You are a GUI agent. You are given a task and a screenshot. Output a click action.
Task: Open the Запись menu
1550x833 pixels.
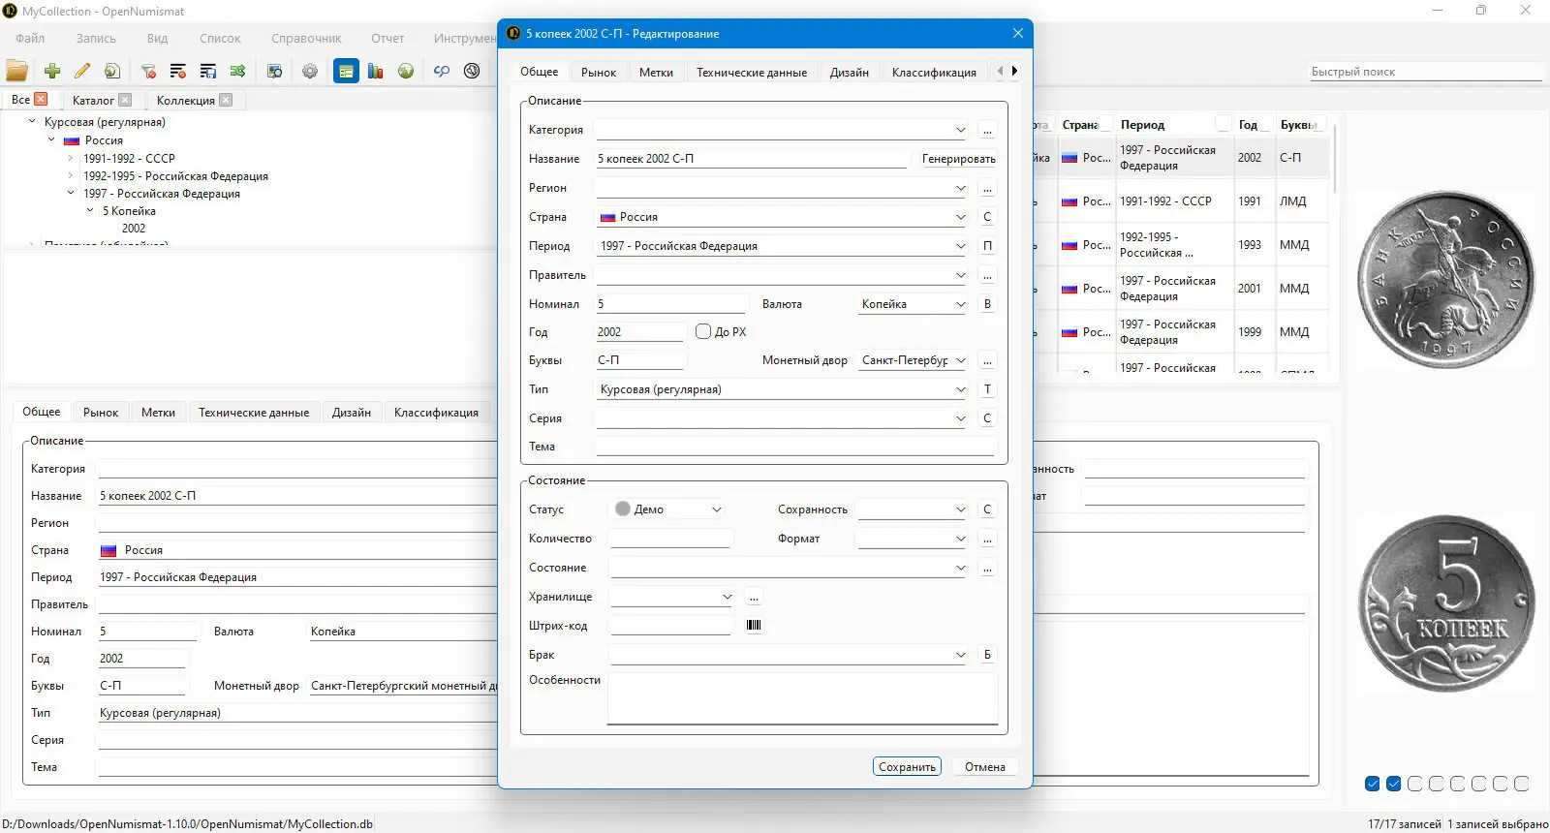tap(96, 39)
